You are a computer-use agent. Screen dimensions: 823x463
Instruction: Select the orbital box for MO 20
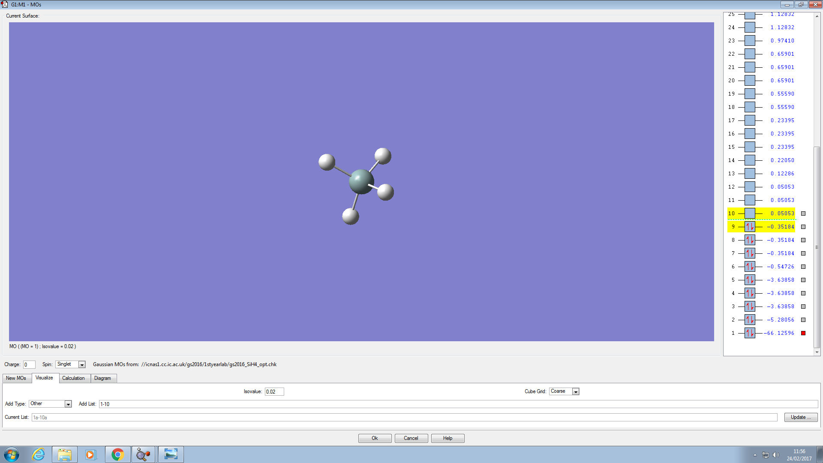point(750,81)
